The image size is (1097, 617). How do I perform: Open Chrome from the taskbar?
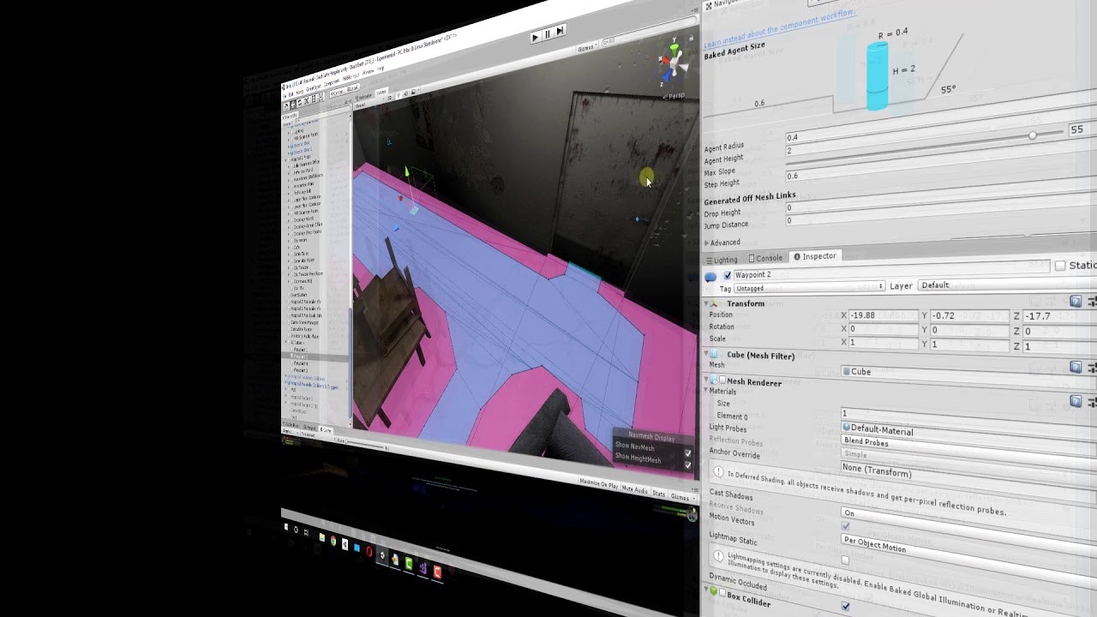[x=333, y=541]
